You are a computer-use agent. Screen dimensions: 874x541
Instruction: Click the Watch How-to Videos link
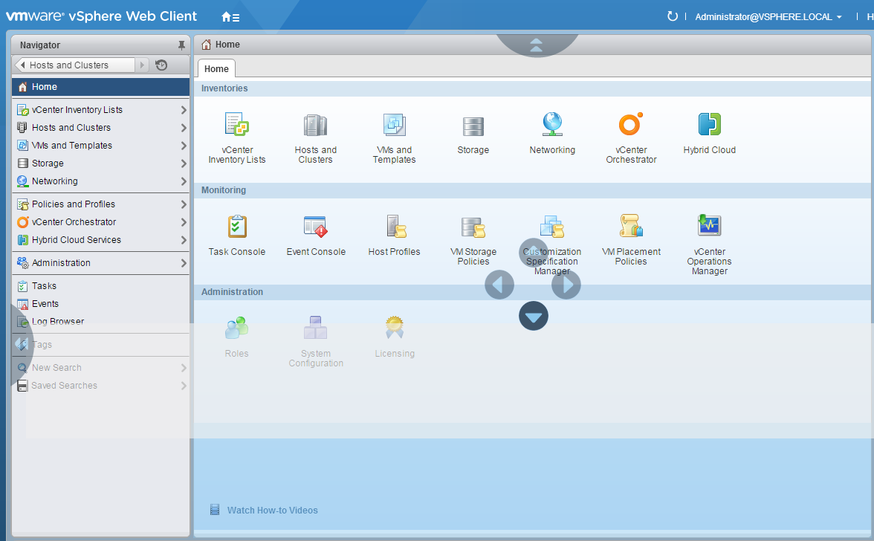pyautogui.click(x=272, y=511)
